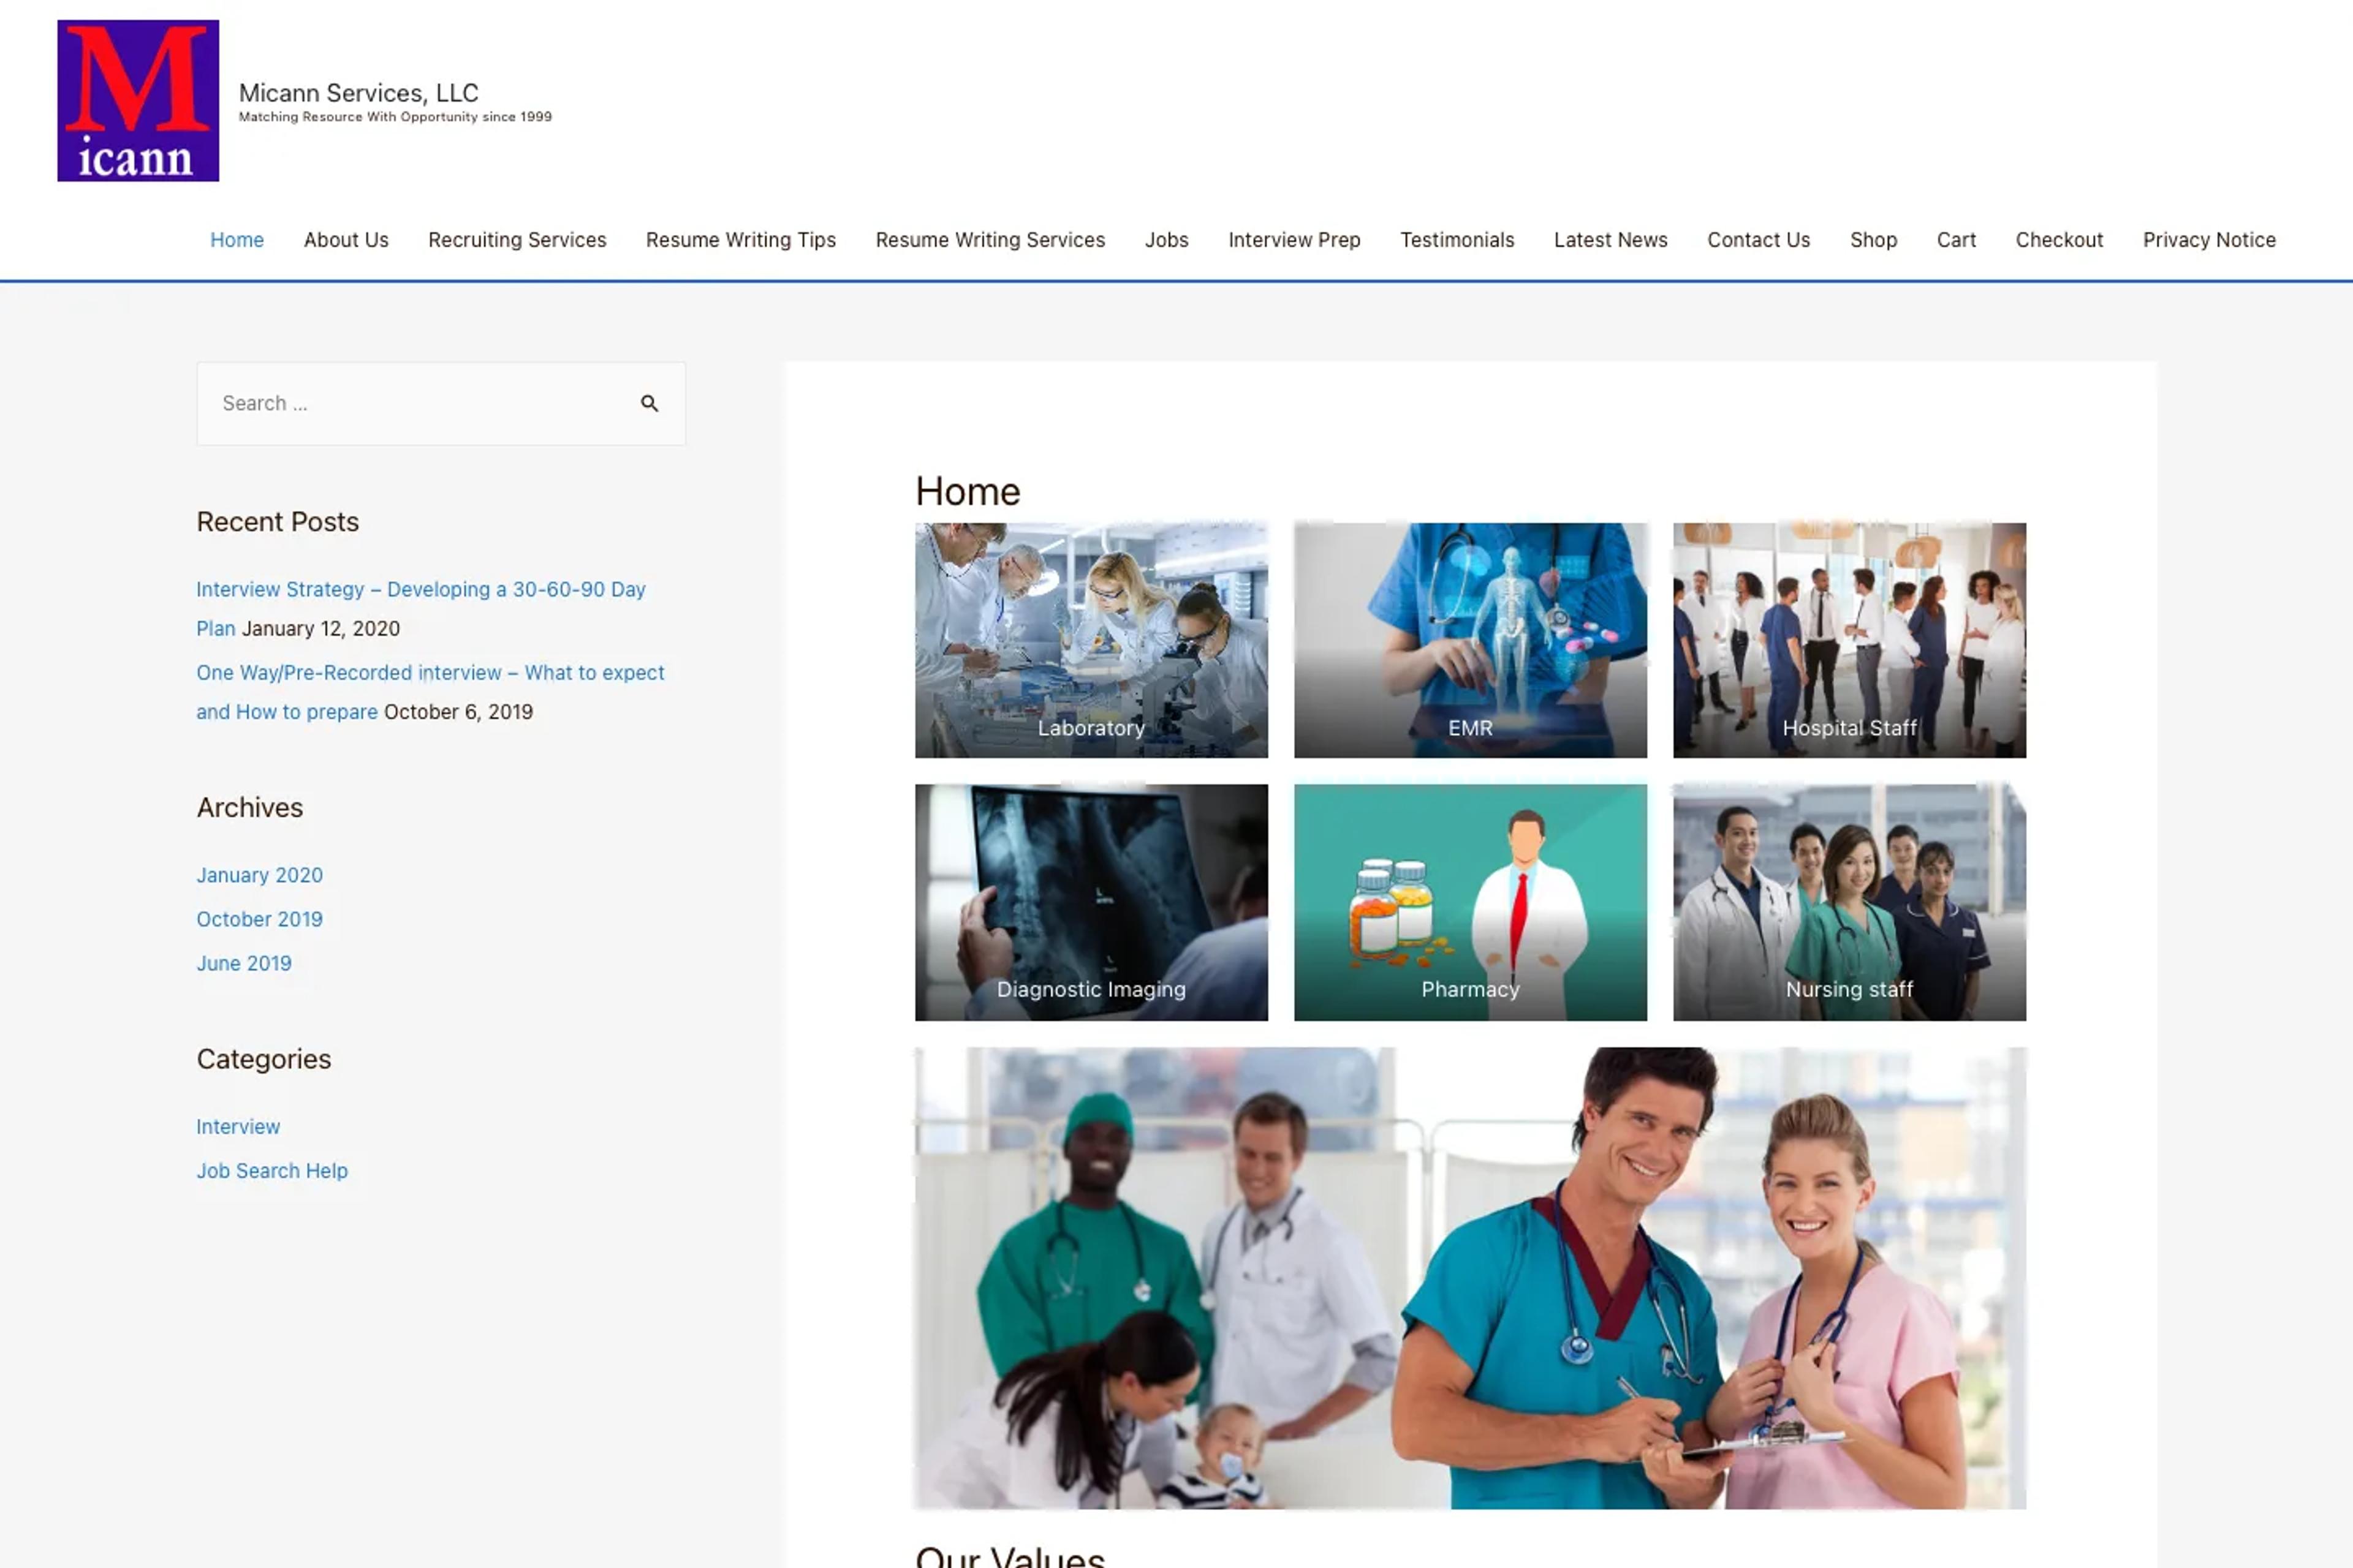The image size is (2353, 1568).
Task: Open Job Search Help category
Action: click(x=272, y=1170)
